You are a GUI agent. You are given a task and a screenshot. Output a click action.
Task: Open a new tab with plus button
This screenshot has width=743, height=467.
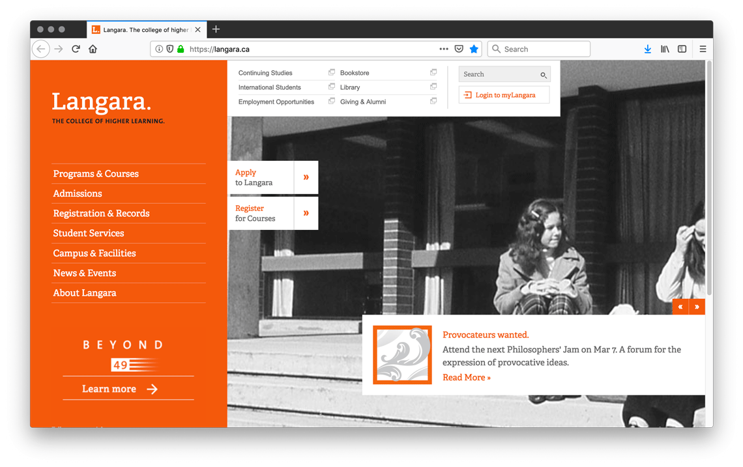click(216, 29)
